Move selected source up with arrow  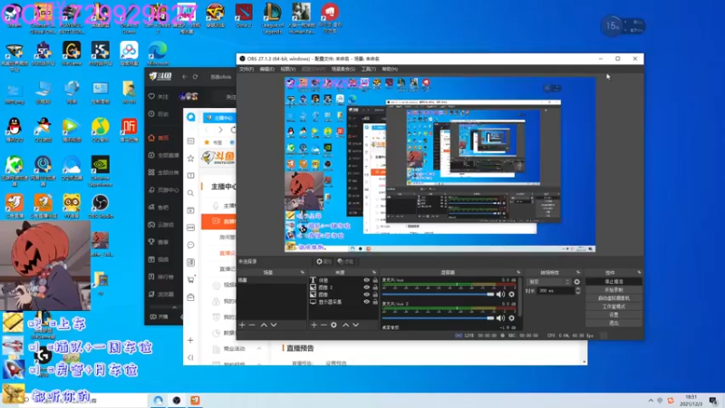345,325
